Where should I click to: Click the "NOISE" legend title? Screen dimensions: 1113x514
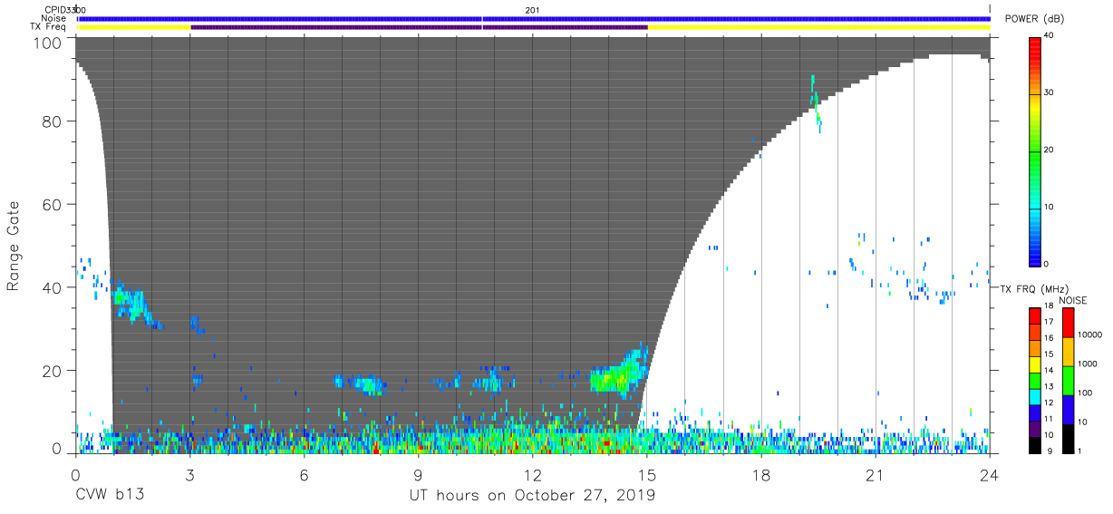click(x=1072, y=300)
